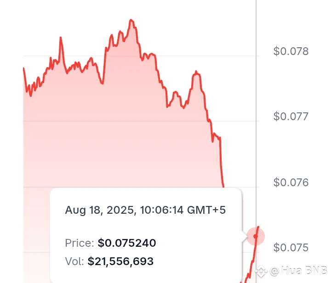
Task: Click the pink halo around hover point
Action: pos(256,236)
